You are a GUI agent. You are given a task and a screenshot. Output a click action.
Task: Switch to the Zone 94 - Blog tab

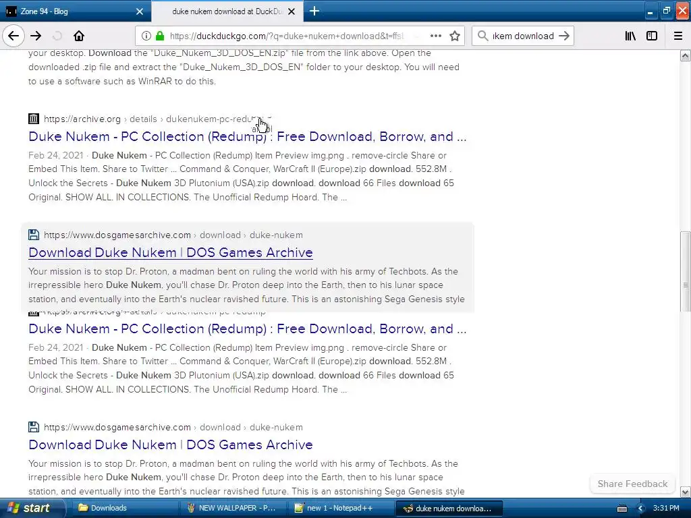click(x=75, y=11)
